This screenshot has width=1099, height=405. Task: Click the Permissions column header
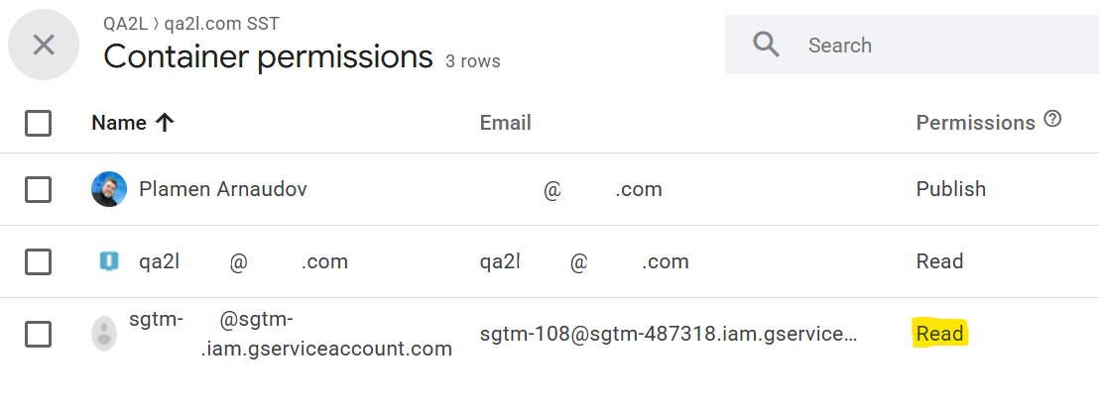tap(975, 123)
